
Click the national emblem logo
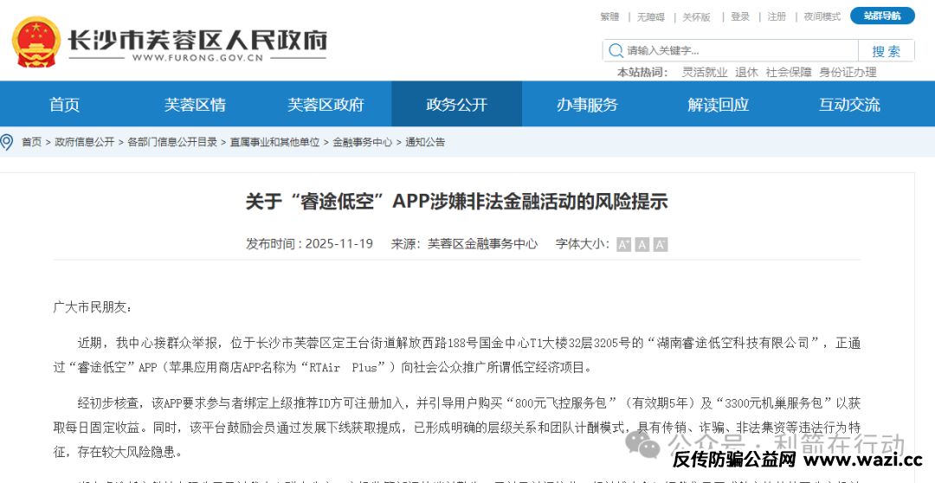(x=35, y=42)
